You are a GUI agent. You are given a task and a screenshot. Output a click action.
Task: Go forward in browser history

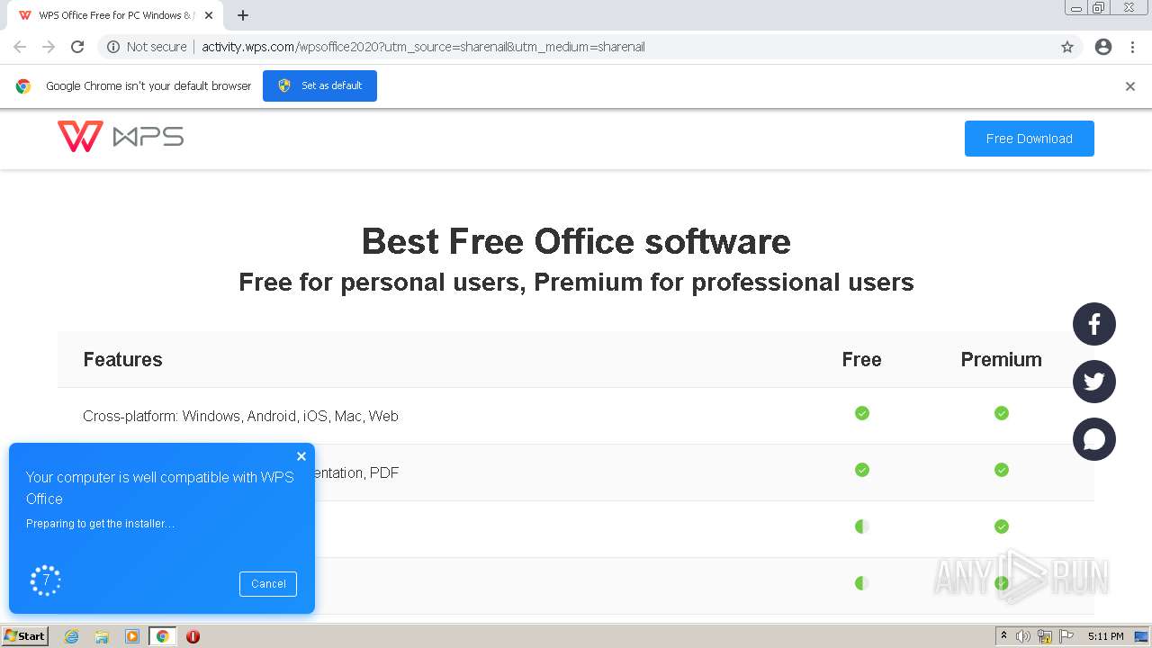pos(49,47)
